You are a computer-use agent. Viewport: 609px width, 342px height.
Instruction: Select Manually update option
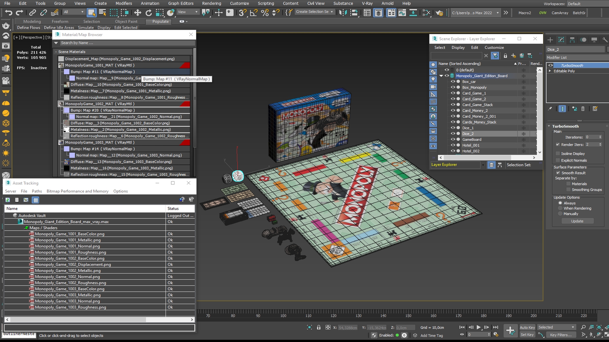(x=560, y=214)
